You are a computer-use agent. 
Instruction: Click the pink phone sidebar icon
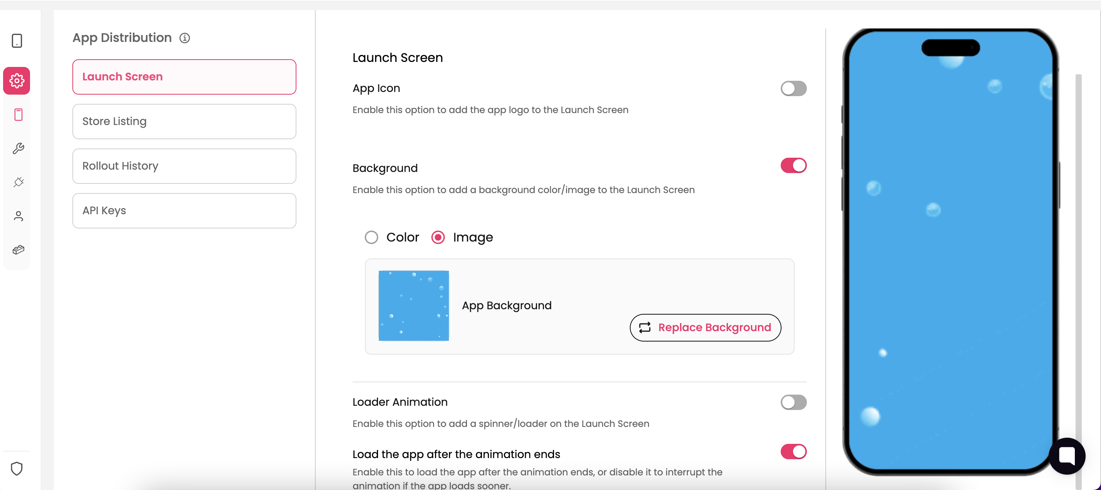[18, 115]
